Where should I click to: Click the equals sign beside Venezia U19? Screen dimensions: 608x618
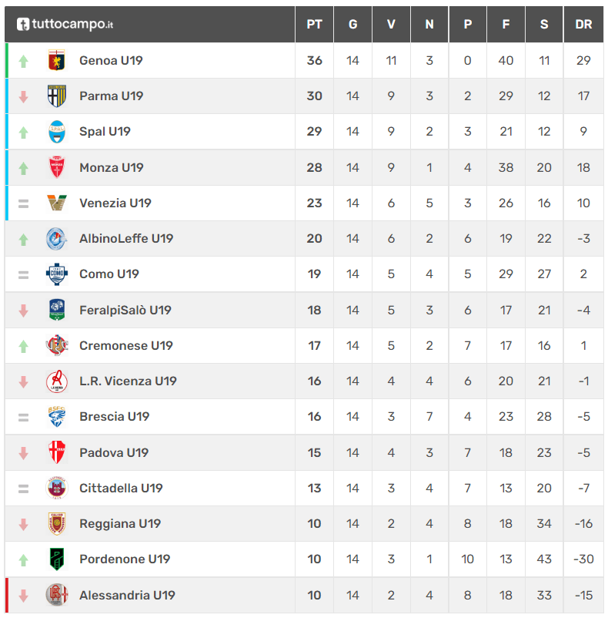click(24, 203)
